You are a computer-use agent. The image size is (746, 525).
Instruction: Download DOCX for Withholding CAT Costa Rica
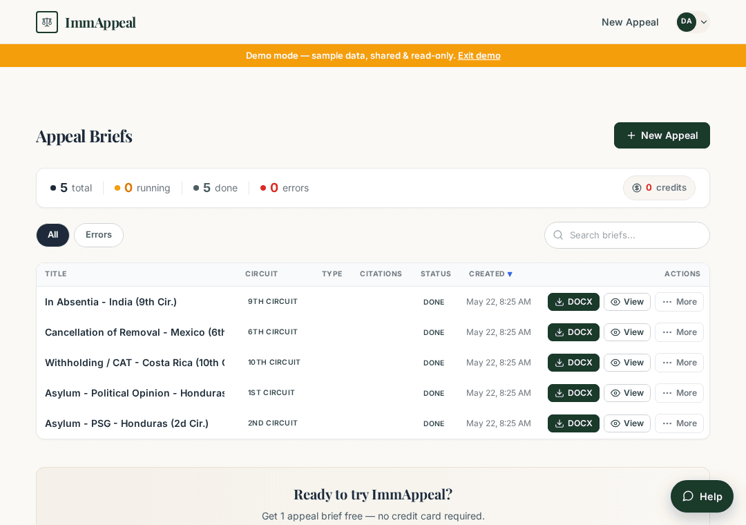tap(573, 363)
